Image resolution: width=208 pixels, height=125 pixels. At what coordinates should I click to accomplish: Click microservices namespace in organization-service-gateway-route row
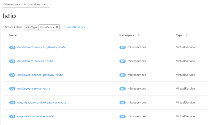tap(137, 103)
